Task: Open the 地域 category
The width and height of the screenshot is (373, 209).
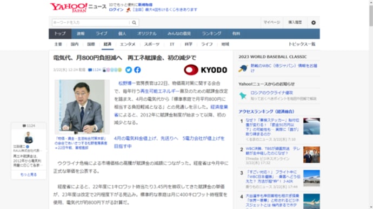Action: 225,44
